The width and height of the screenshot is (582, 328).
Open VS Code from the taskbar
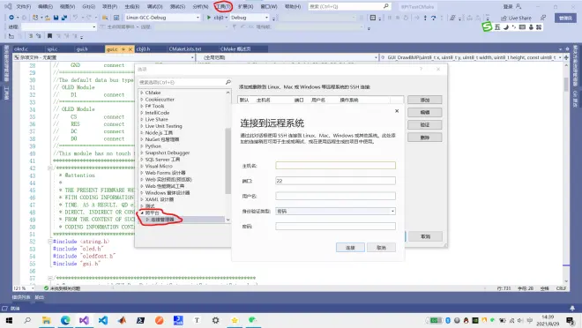click(x=103, y=320)
